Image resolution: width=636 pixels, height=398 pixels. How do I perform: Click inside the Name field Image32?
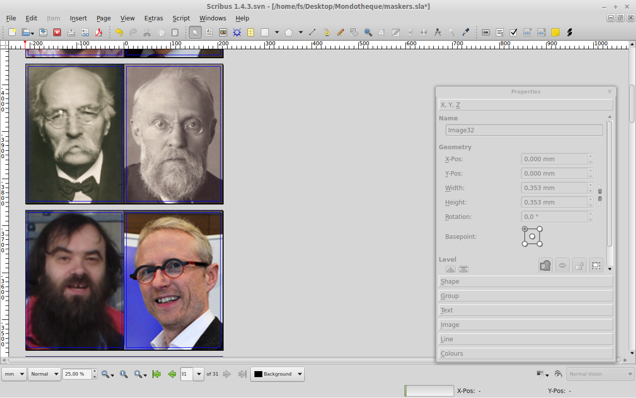524,130
